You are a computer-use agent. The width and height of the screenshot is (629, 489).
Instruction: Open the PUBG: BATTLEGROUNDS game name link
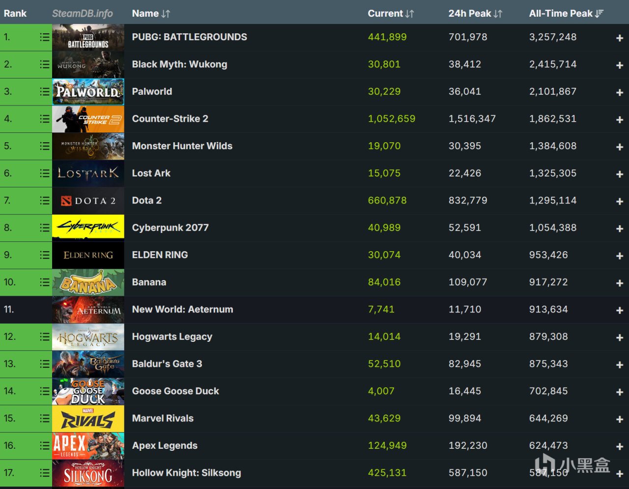coord(190,37)
